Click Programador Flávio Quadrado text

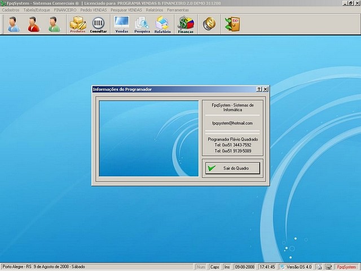point(233,139)
